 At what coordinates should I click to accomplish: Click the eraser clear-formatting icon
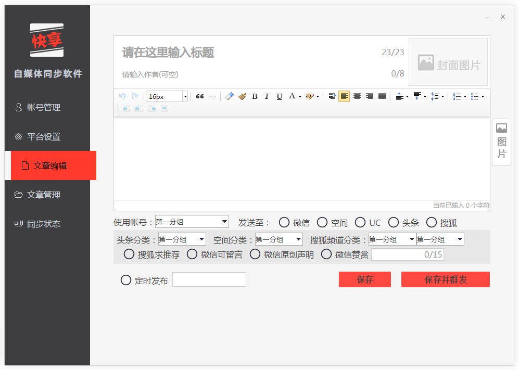tap(230, 96)
